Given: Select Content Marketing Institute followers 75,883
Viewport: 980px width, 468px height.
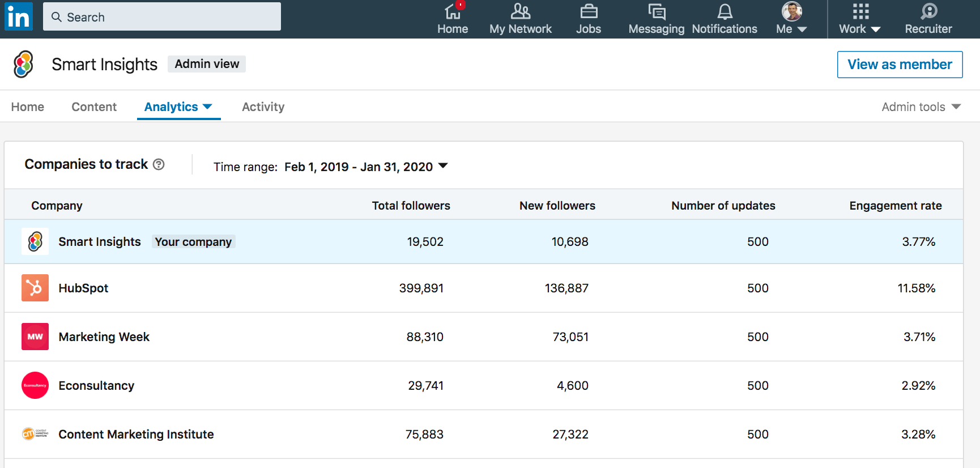Looking at the screenshot, I should point(424,434).
